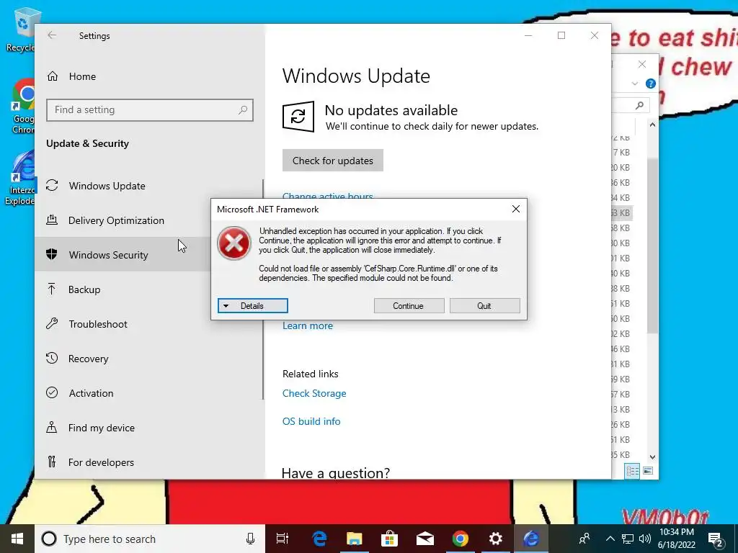This screenshot has width=738, height=553.
Task: Open Task View from the taskbar
Action: pos(283,539)
